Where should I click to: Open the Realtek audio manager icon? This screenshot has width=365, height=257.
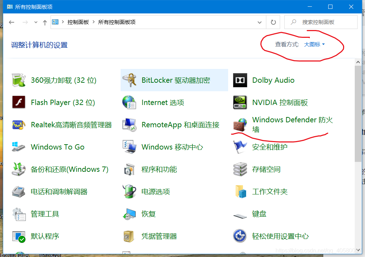(19, 125)
